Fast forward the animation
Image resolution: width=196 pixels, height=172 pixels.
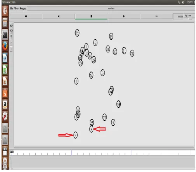pyautogui.click(x=156, y=16)
